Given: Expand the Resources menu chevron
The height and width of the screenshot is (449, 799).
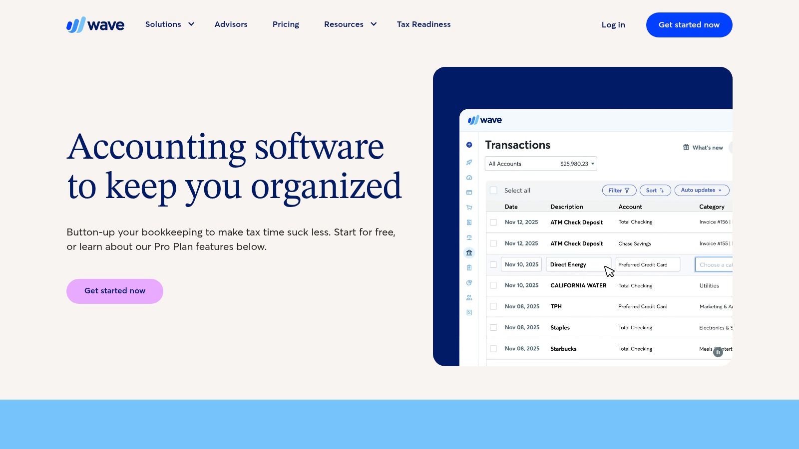Looking at the screenshot, I should click(374, 24).
